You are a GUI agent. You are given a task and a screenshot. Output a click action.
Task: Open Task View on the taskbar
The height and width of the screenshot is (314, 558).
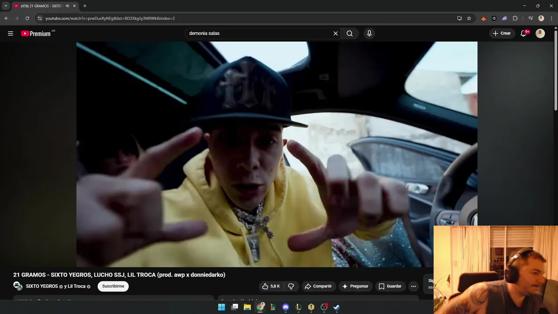pos(235,307)
